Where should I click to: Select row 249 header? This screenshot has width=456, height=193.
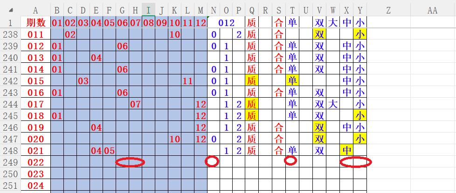pyautogui.click(x=10, y=162)
